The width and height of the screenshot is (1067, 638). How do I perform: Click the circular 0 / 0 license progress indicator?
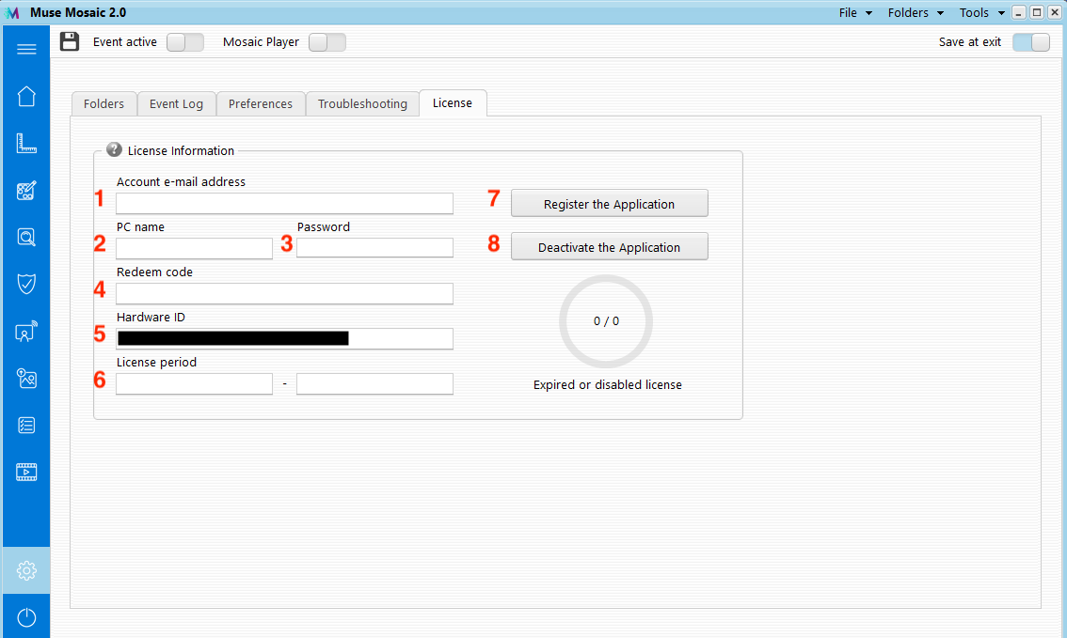606,321
